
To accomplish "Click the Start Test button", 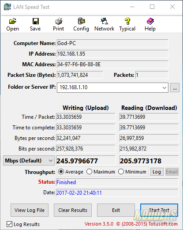I will [x=159, y=210].
